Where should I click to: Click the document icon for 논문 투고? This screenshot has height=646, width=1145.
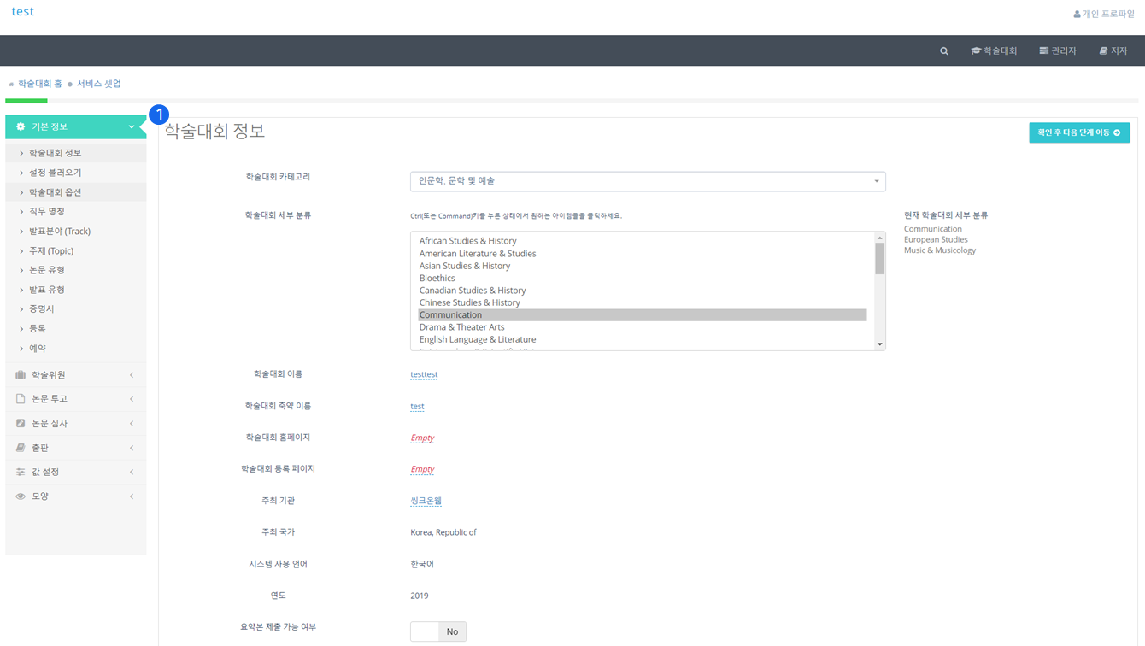[x=21, y=399]
